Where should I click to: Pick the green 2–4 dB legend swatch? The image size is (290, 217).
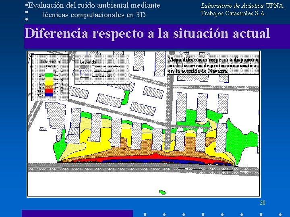pos(49,75)
